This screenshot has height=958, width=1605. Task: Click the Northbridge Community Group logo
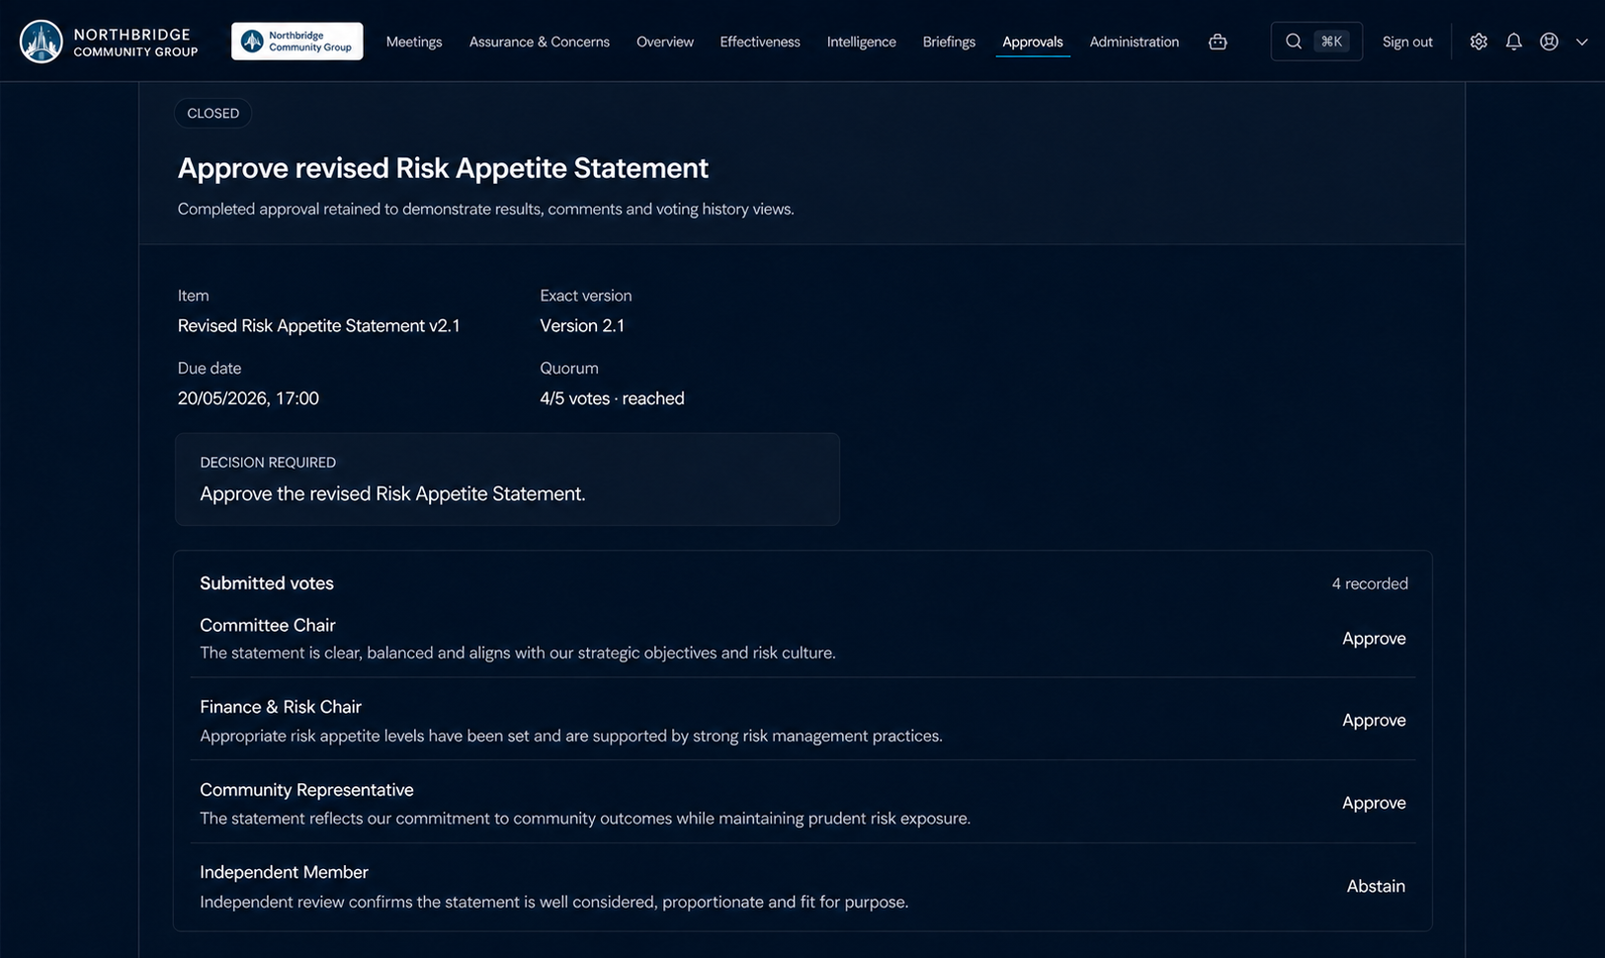(109, 42)
